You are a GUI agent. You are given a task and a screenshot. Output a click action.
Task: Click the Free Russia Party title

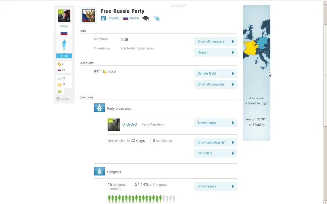[123, 11]
